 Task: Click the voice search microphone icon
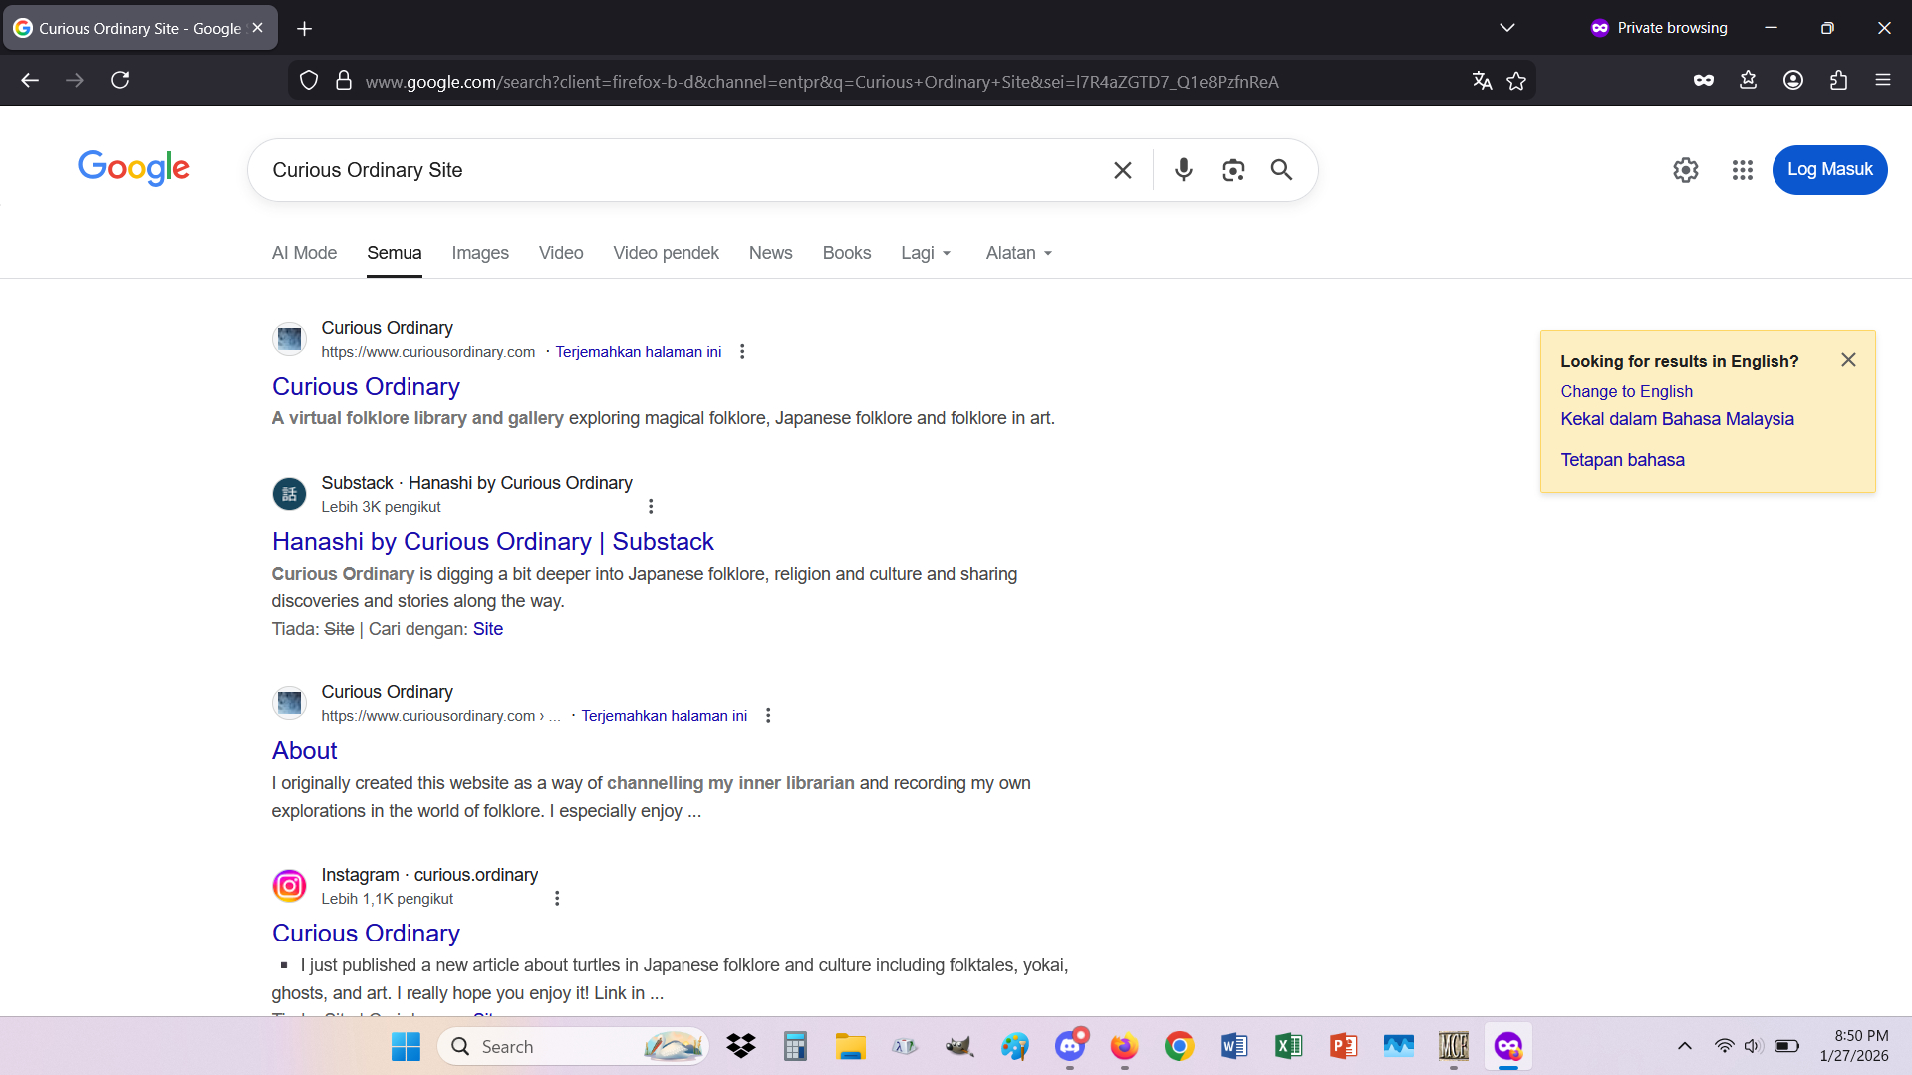[1183, 170]
